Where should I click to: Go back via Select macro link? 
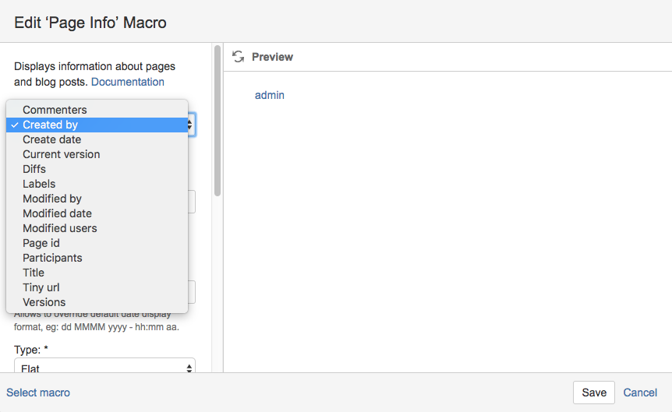pos(38,393)
